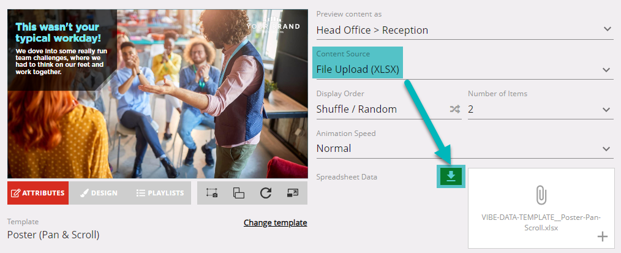Switch to the Playlists tab
Image resolution: width=621 pixels, height=253 pixels.
(x=160, y=193)
